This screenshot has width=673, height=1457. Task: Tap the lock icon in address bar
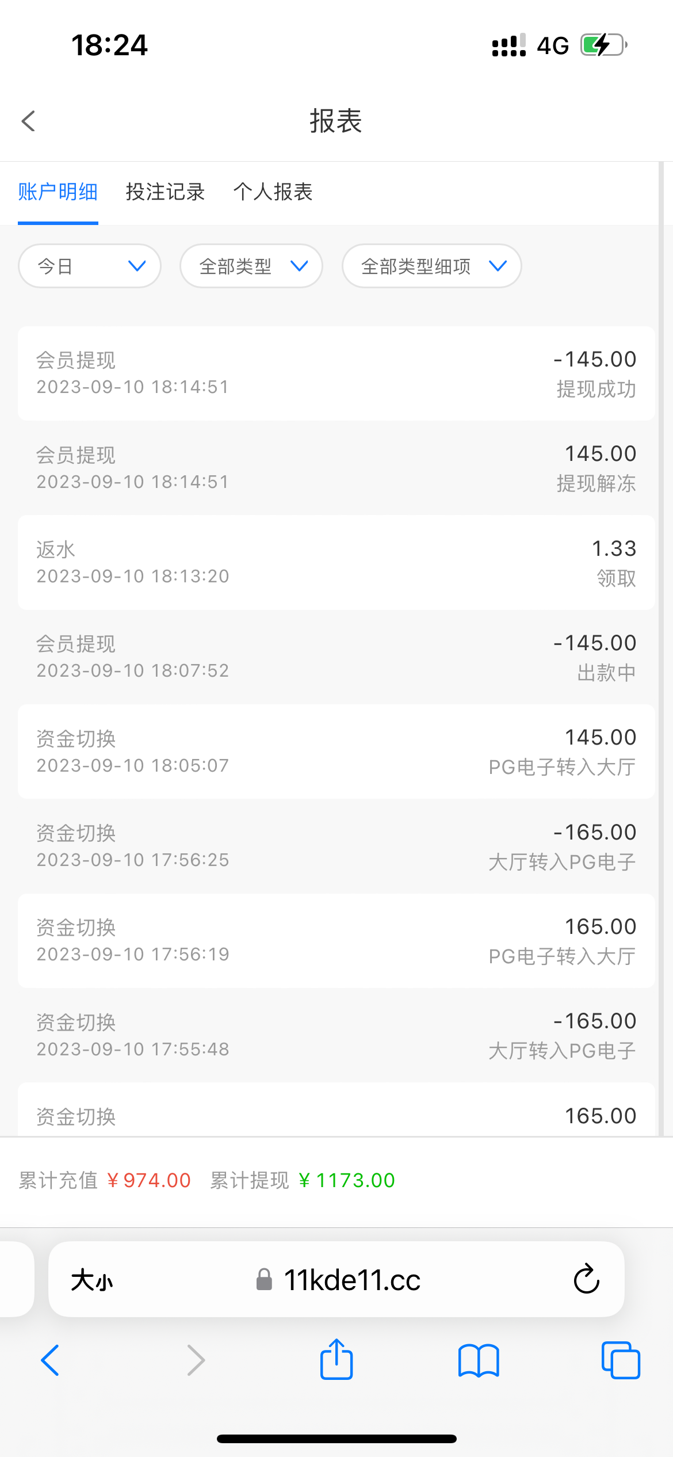tap(264, 1280)
